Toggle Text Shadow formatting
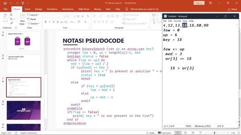Image resolution: width=241 pixels, height=135 pixels. (x=58, y=22)
